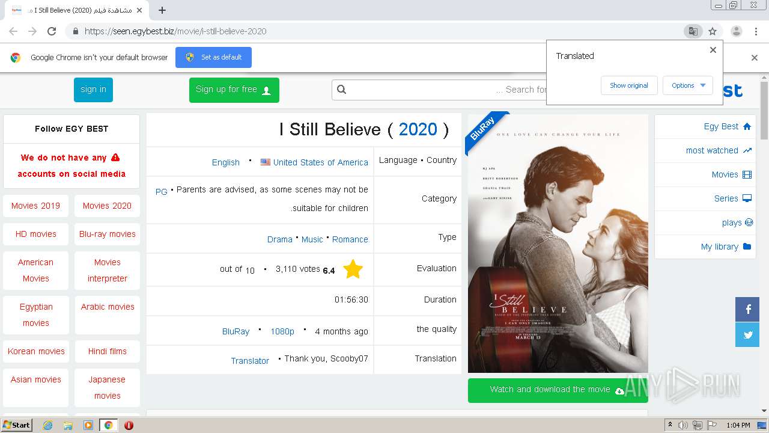Click the address bar URL

click(175, 31)
